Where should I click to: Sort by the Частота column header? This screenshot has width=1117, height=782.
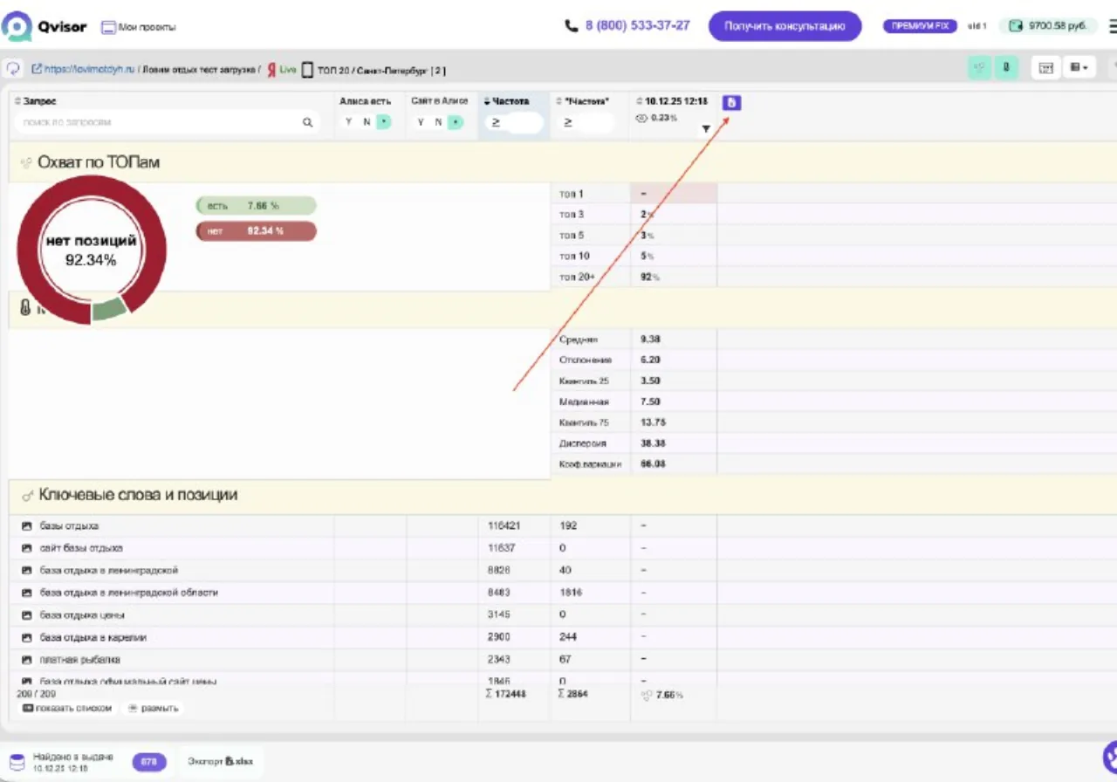[507, 101]
